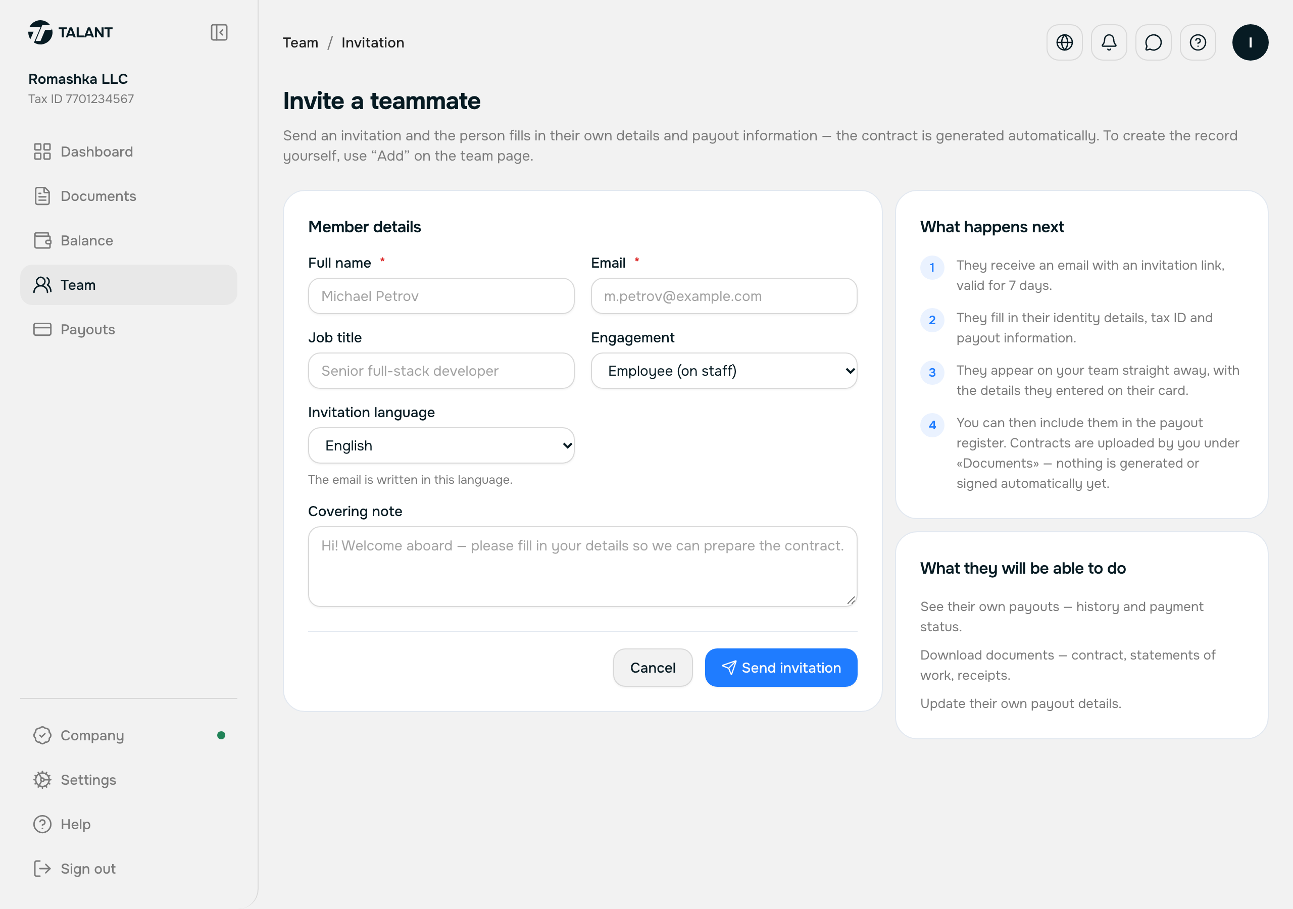
Task: Open the chat messages icon
Action: point(1153,42)
